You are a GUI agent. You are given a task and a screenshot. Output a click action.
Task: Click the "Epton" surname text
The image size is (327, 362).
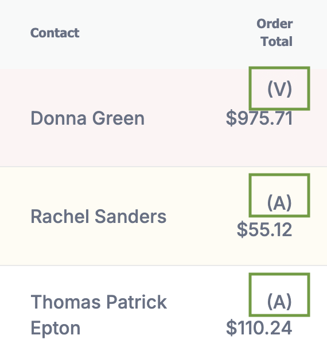pos(55,328)
